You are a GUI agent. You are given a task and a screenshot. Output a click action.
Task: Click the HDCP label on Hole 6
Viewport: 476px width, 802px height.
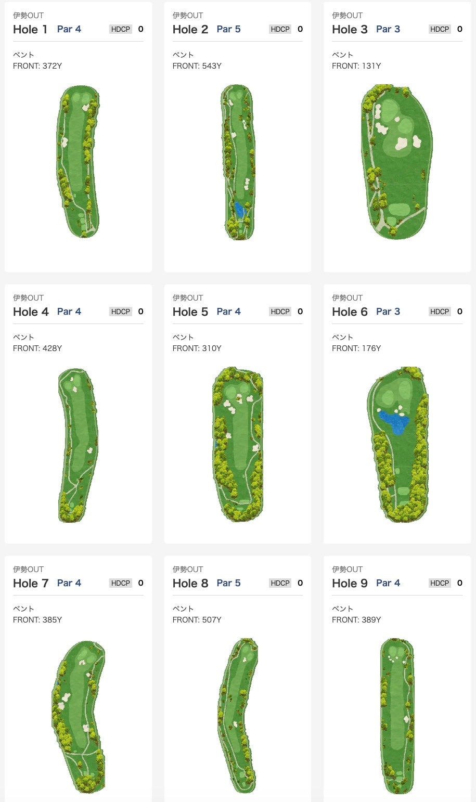click(440, 312)
